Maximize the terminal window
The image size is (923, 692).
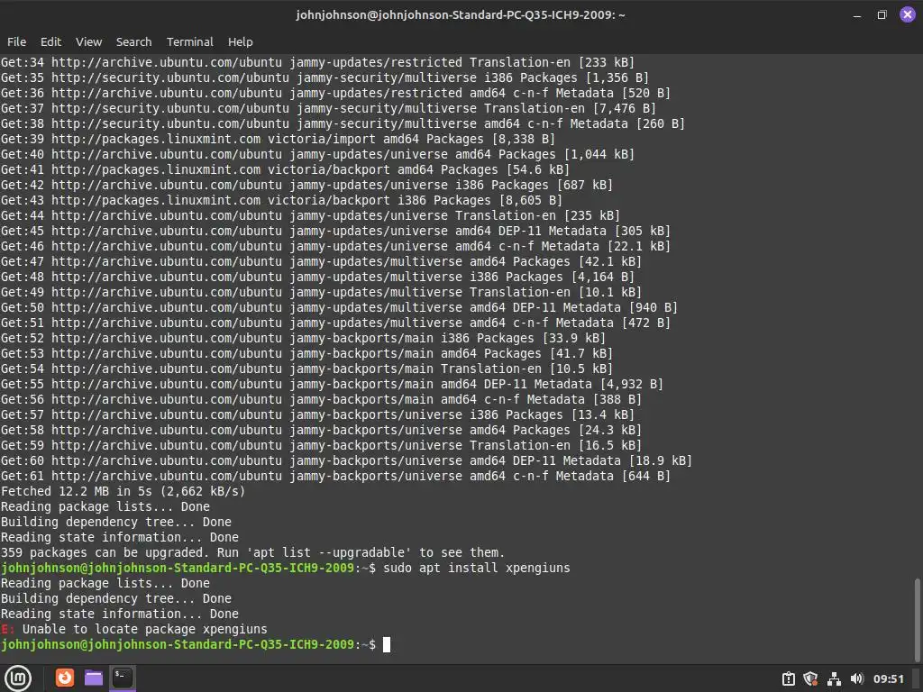pyautogui.click(x=882, y=14)
